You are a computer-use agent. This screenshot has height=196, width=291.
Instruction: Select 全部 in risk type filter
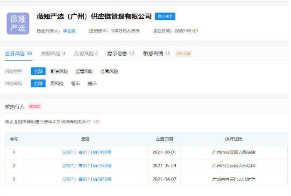(38, 71)
